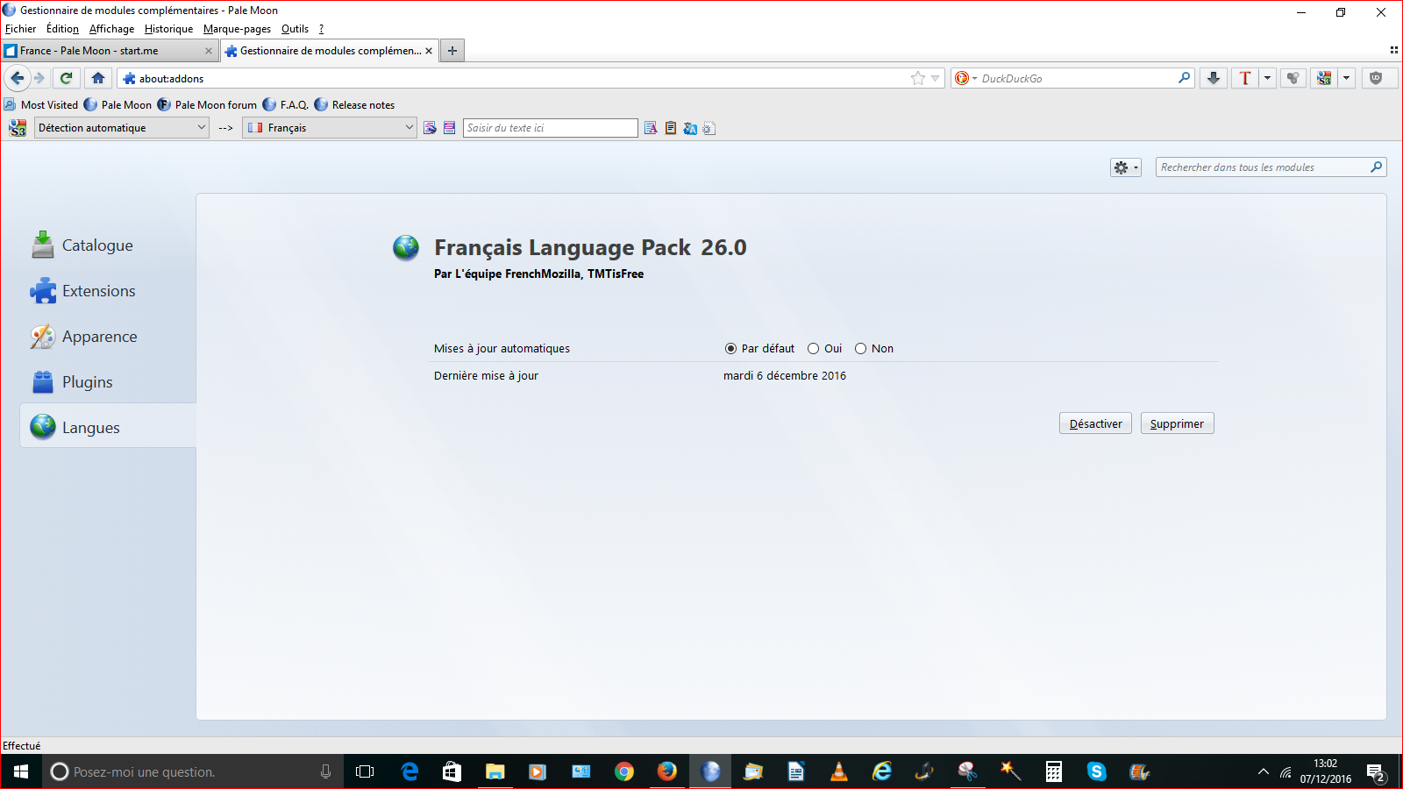Viewport: 1403px width, 789px height.
Task: Select the Par défaut update option
Action: (x=730, y=349)
